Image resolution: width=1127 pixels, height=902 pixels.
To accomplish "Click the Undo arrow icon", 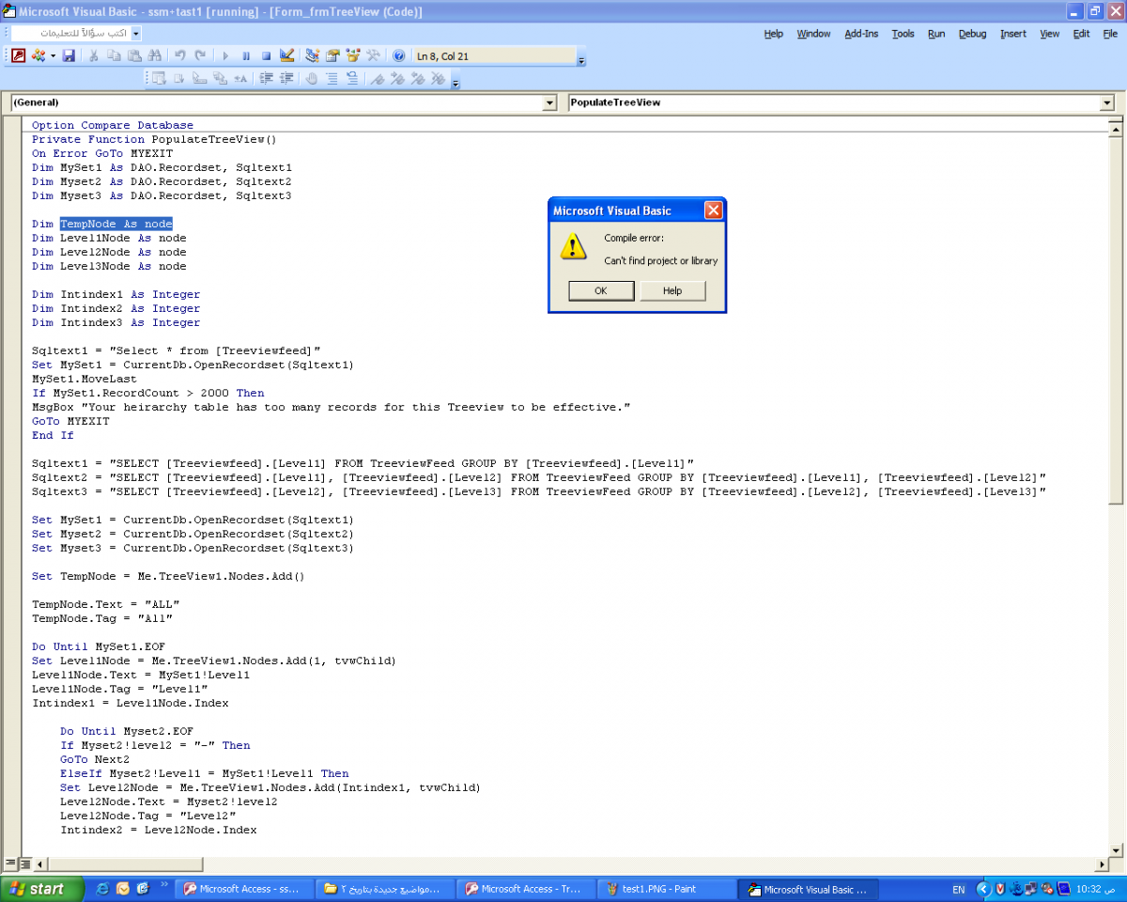I will 179,55.
